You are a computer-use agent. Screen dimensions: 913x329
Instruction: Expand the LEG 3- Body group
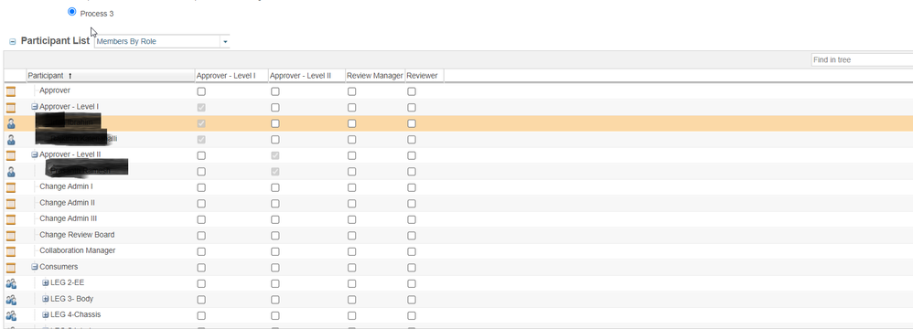[x=46, y=299]
